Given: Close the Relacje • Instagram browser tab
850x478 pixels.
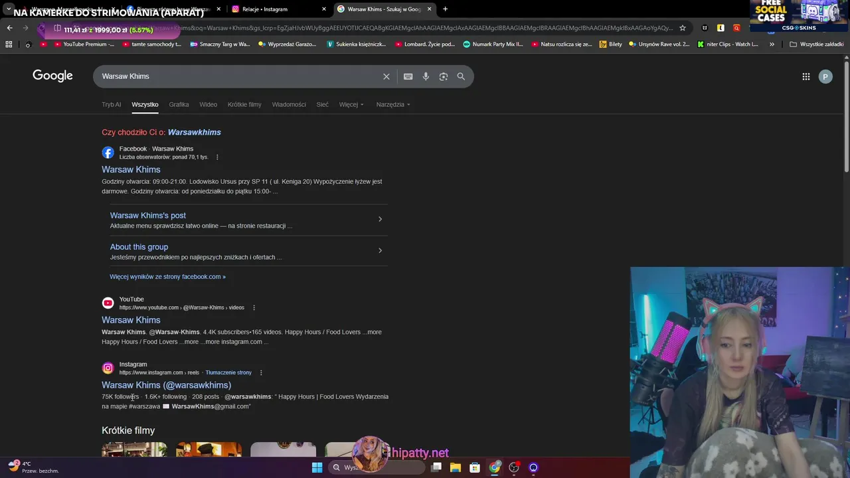Looking at the screenshot, I should point(324,9).
